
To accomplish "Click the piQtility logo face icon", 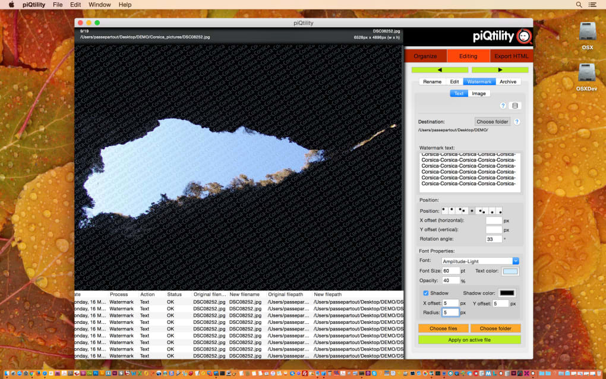I will point(524,37).
